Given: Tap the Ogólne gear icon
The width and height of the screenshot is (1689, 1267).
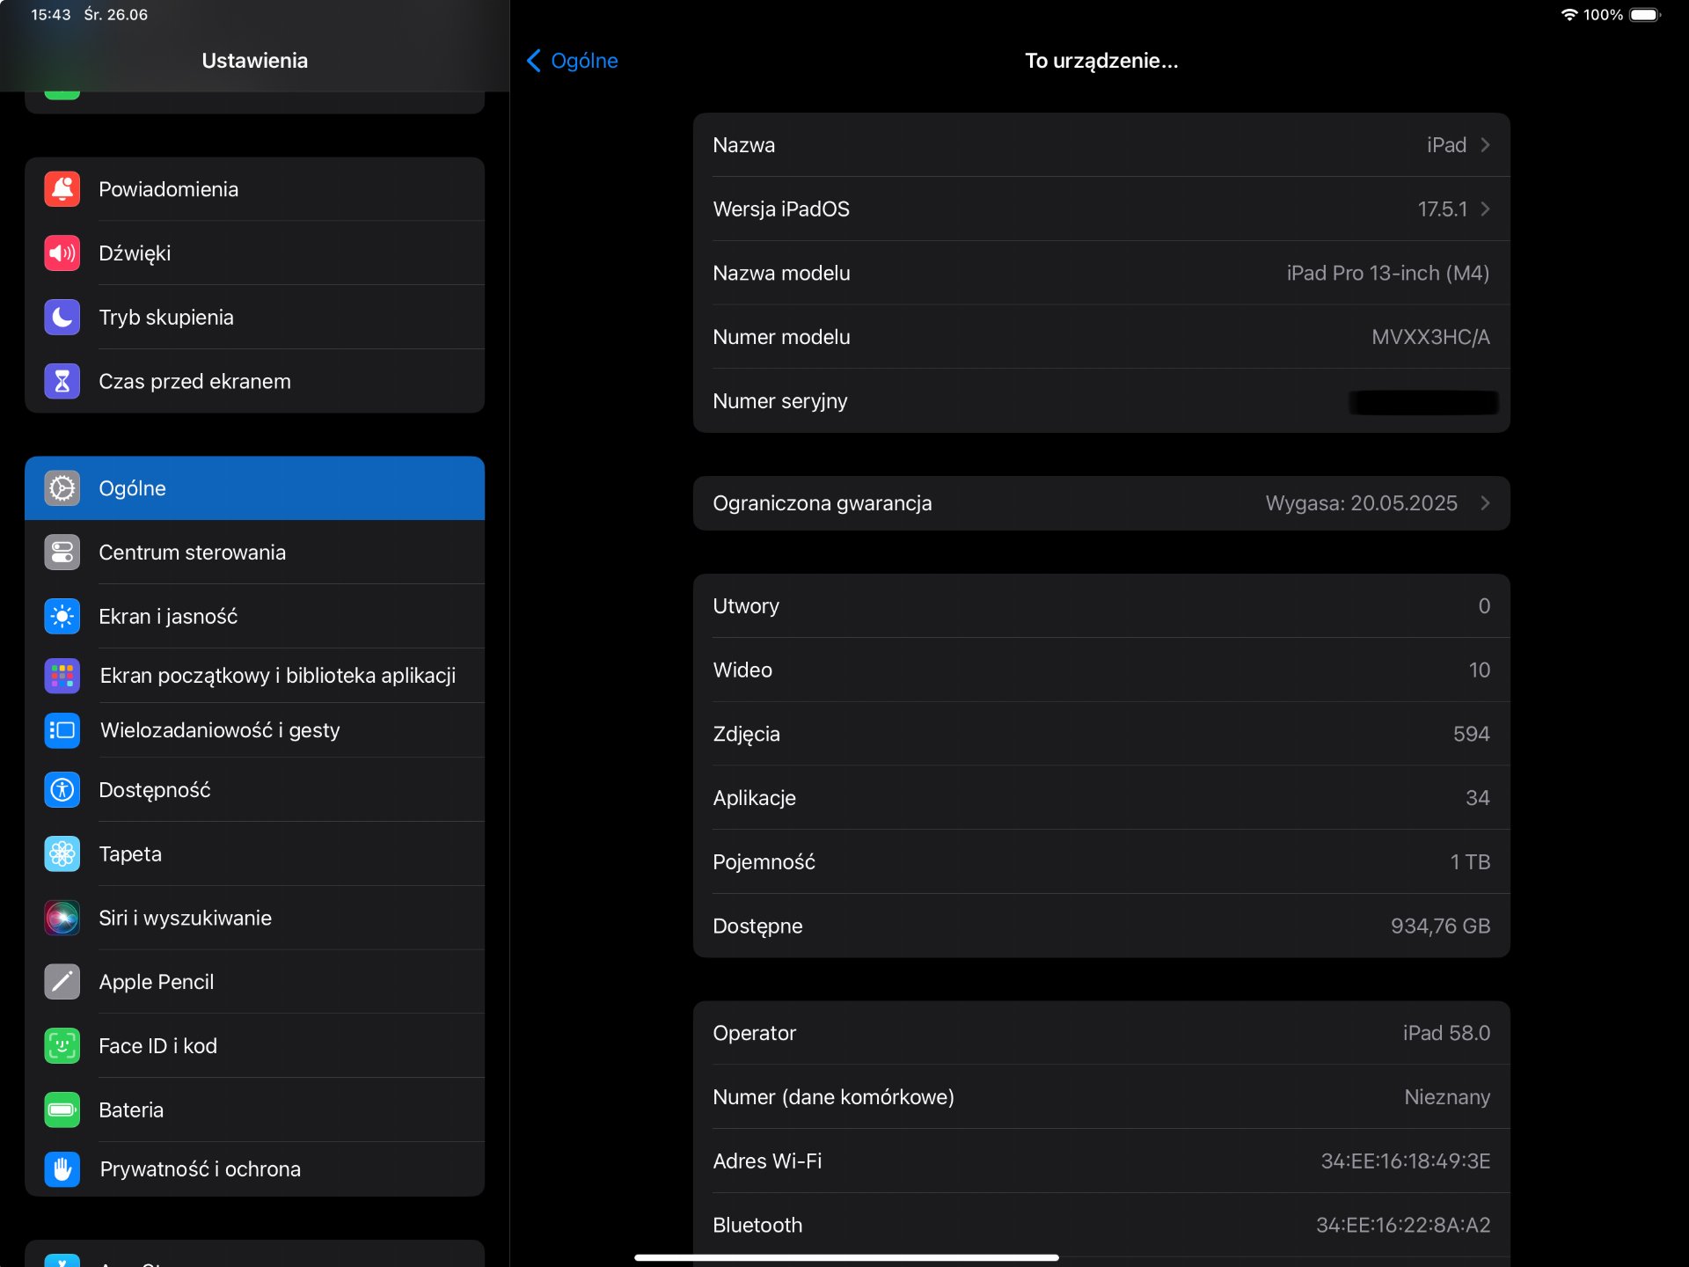Looking at the screenshot, I should [62, 488].
